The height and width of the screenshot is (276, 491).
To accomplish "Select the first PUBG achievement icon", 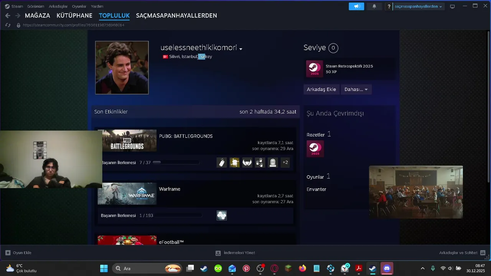I will [222, 163].
